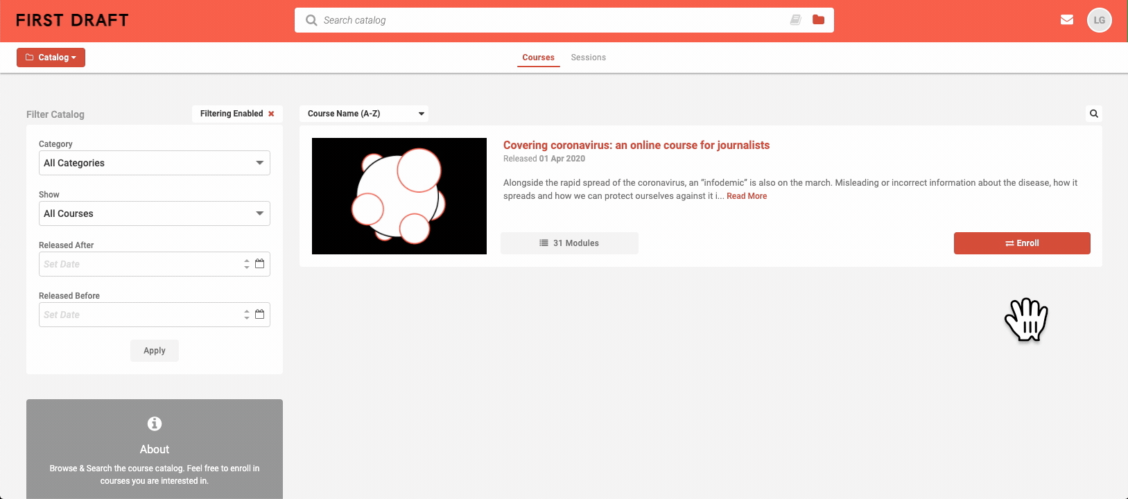Viewport: 1128px width, 499px height.
Task: Open the Catalog dropdown menu
Action: pyautogui.click(x=51, y=58)
